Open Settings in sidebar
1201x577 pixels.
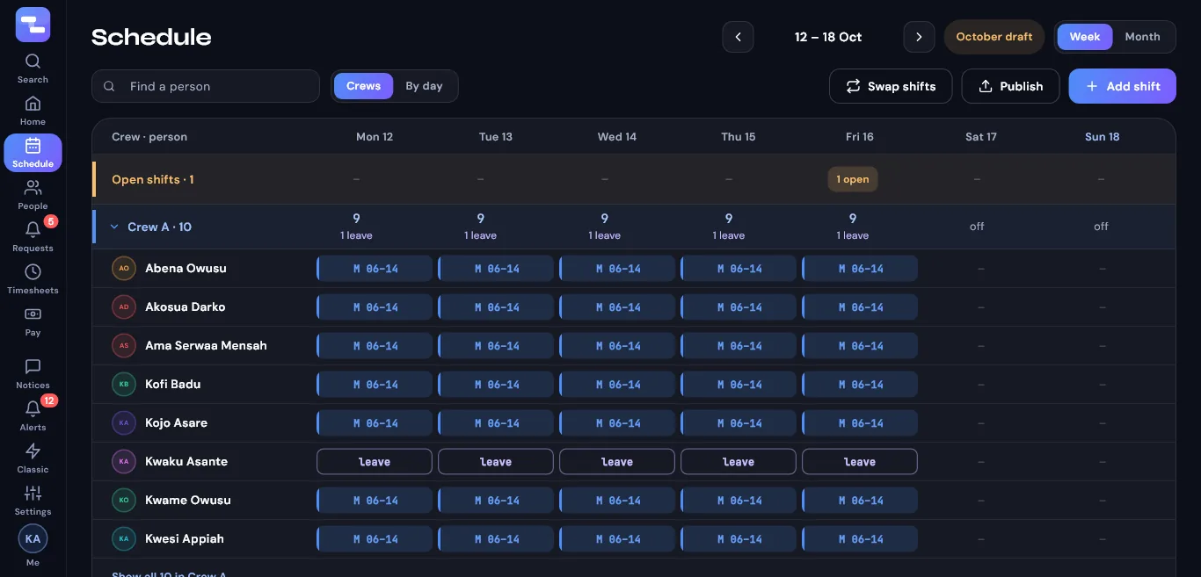coord(33,501)
